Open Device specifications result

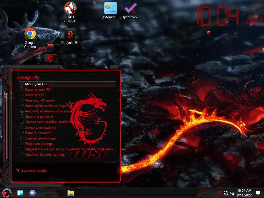click(68, 127)
